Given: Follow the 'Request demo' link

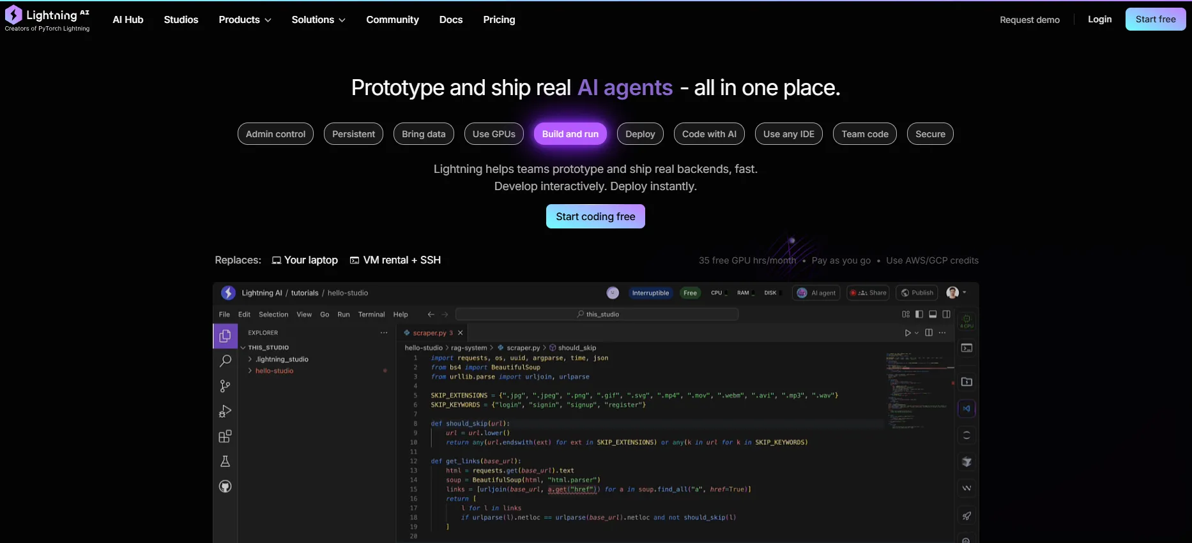Looking at the screenshot, I should point(1029,20).
